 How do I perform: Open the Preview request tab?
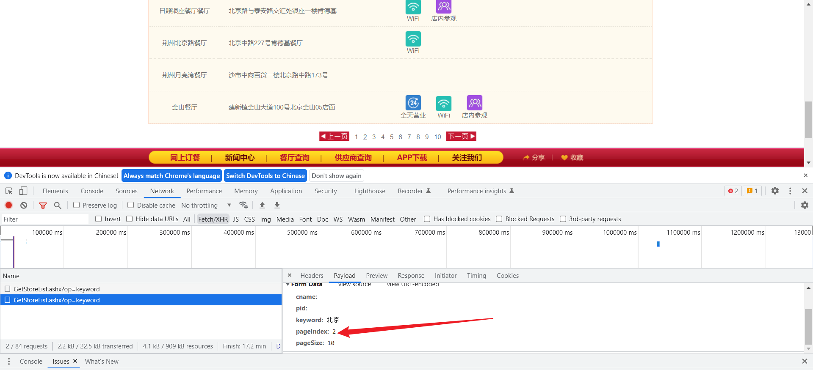[x=377, y=275]
